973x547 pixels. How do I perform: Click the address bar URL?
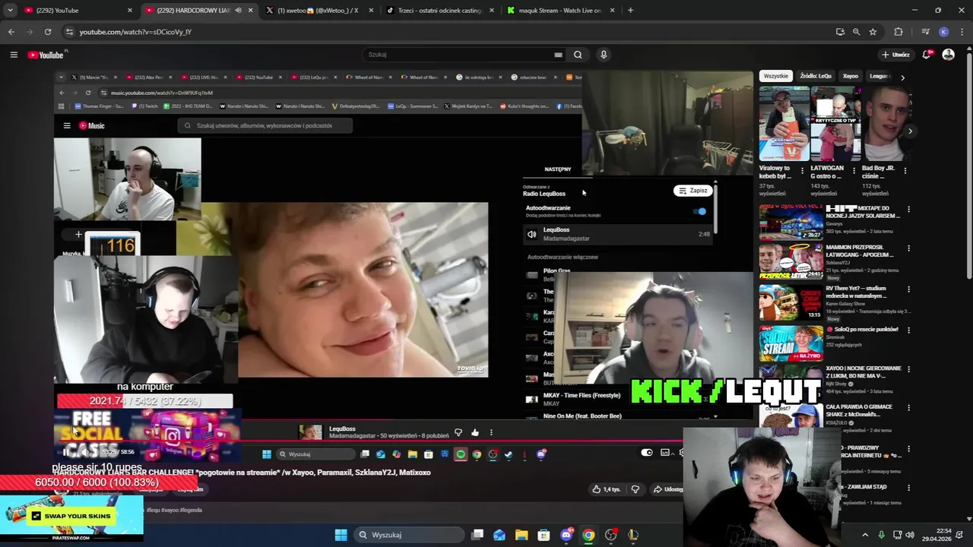135,32
